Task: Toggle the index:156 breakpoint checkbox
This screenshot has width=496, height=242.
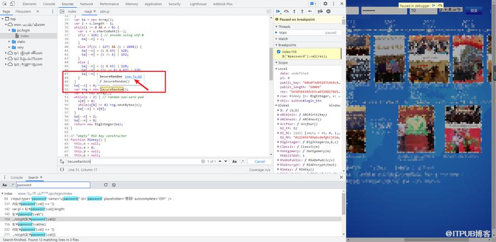Action: [x=278, y=51]
